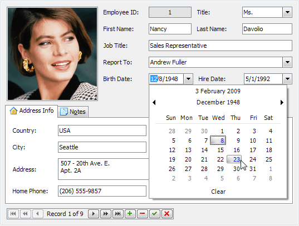
Task: Cancel edits with red X button
Action: point(166,214)
